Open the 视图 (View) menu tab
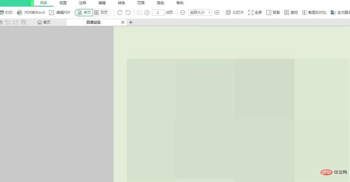350x182 pixels. (x=63, y=3)
